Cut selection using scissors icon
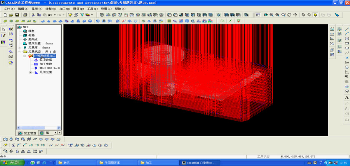 [x=33, y=15]
